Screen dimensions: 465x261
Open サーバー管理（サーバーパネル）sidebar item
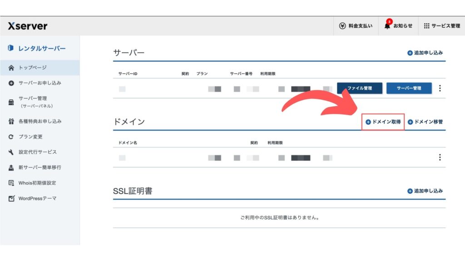pyautogui.click(x=40, y=102)
